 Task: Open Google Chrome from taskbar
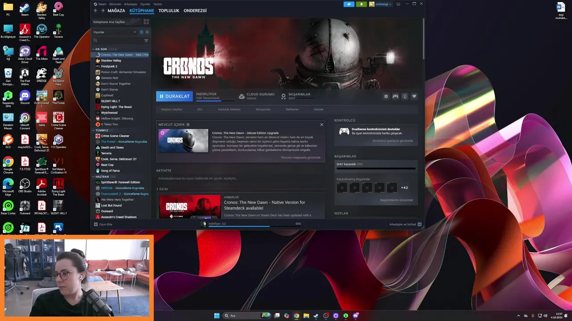pos(296,316)
